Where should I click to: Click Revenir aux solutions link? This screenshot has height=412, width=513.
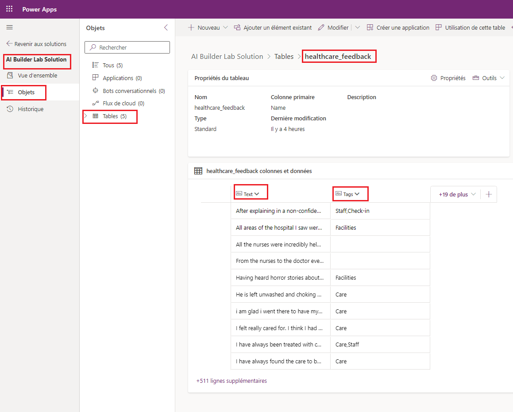tap(36, 44)
